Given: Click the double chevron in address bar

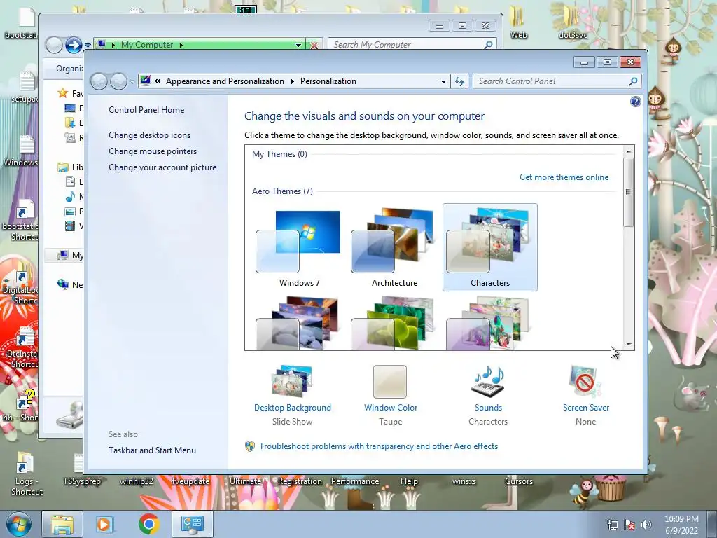Looking at the screenshot, I should (158, 81).
